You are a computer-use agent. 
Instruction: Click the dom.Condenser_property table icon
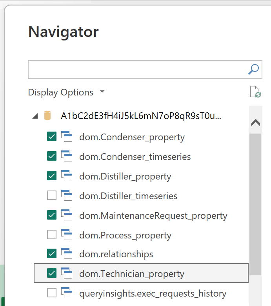coord(67,136)
